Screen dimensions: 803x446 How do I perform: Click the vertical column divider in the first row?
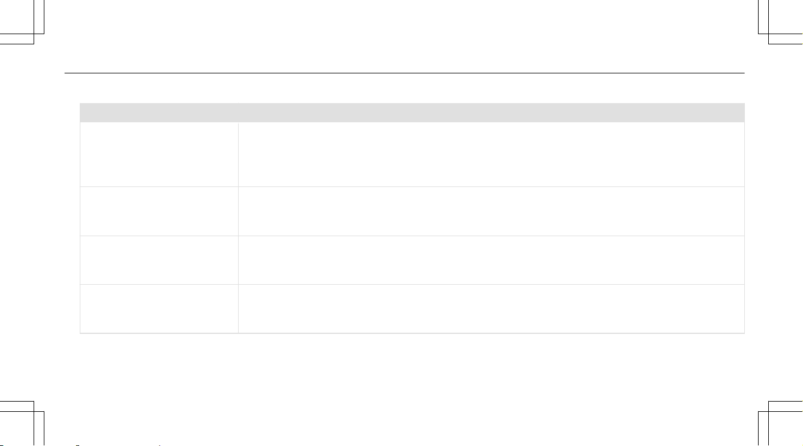(x=238, y=155)
